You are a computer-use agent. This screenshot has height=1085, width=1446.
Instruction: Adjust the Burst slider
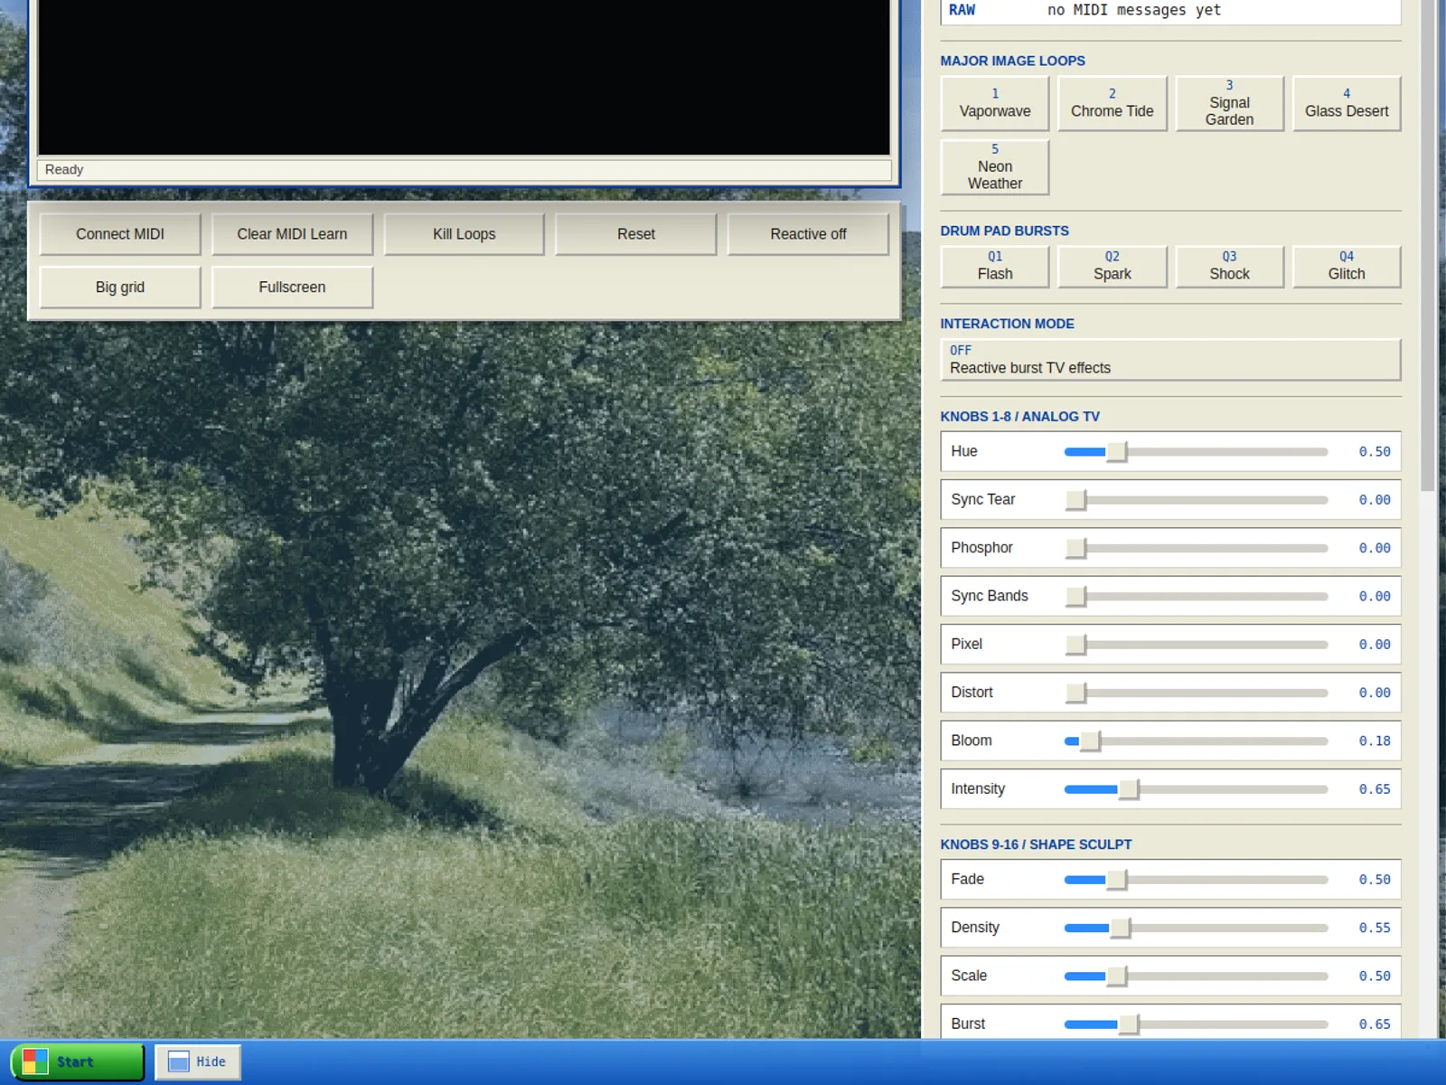1196,1024
